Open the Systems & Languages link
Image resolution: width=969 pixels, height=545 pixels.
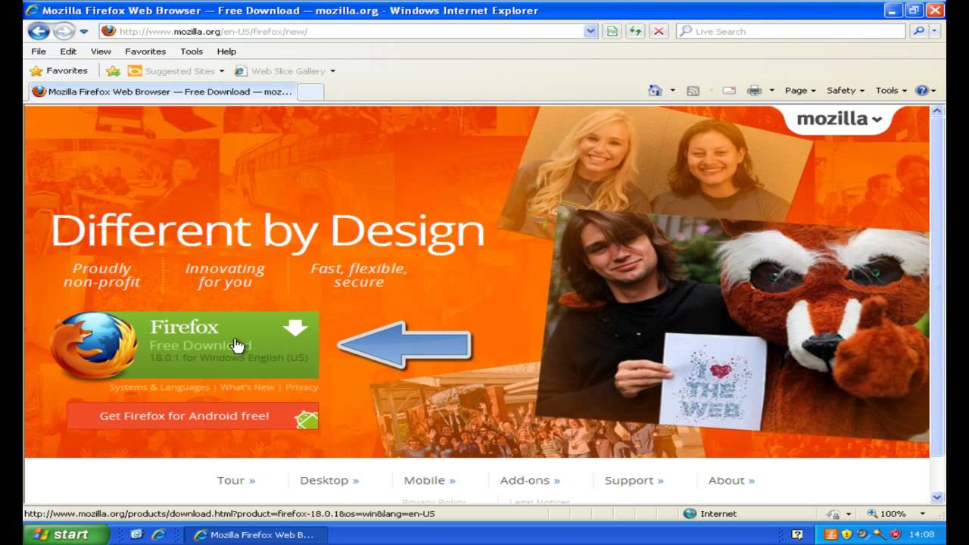pyautogui.click(x=159, y=387)
